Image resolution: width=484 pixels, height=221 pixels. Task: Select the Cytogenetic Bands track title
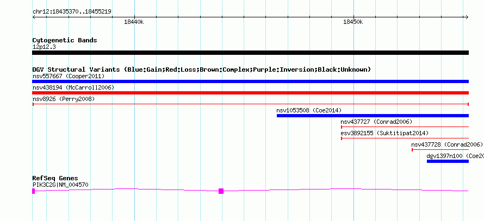(65, 40)
